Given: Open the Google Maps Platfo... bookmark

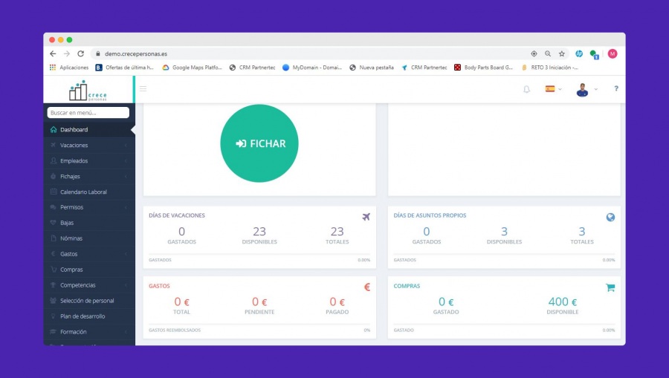Looking at the screenshot, I should (x=192, y=68).
